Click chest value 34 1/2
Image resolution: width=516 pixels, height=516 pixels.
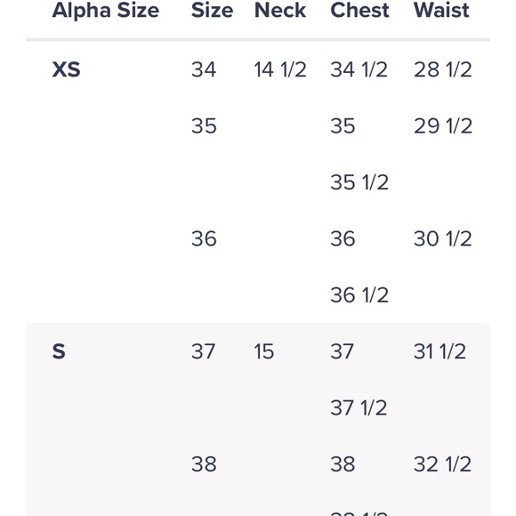pos(359,69)
